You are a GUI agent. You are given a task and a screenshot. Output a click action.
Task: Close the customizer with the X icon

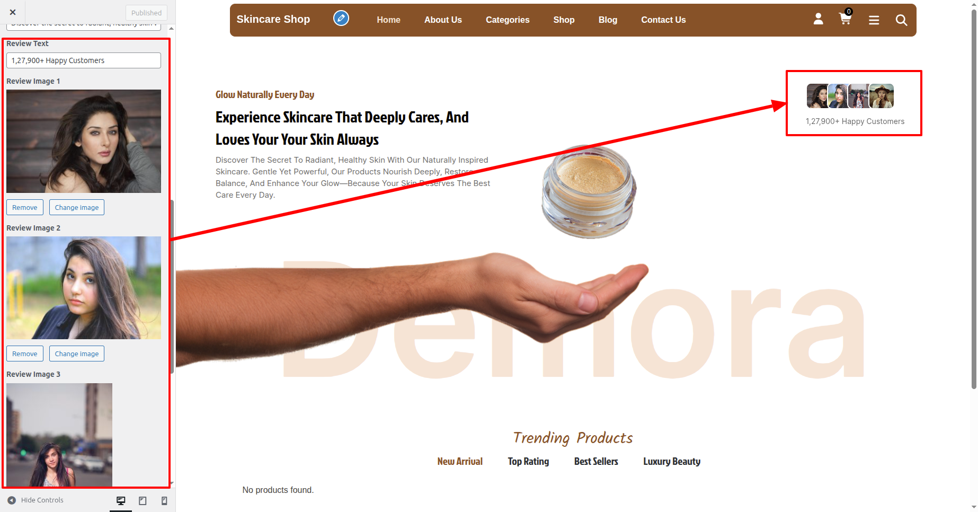(x=13, y=12)
